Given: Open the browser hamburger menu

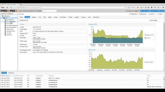Looking at the screenshot, I should pyautogui.click(x=163, y=7).
